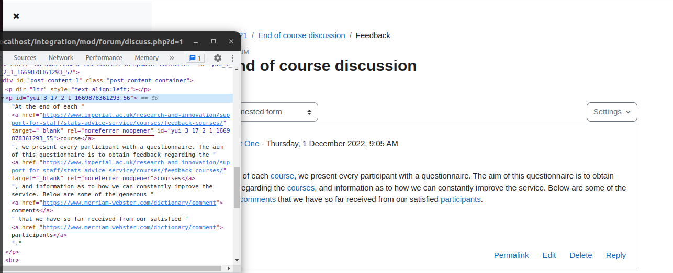Click the participants link in the post
Viewport: 673px width, 273px height.
pos(461,199)
